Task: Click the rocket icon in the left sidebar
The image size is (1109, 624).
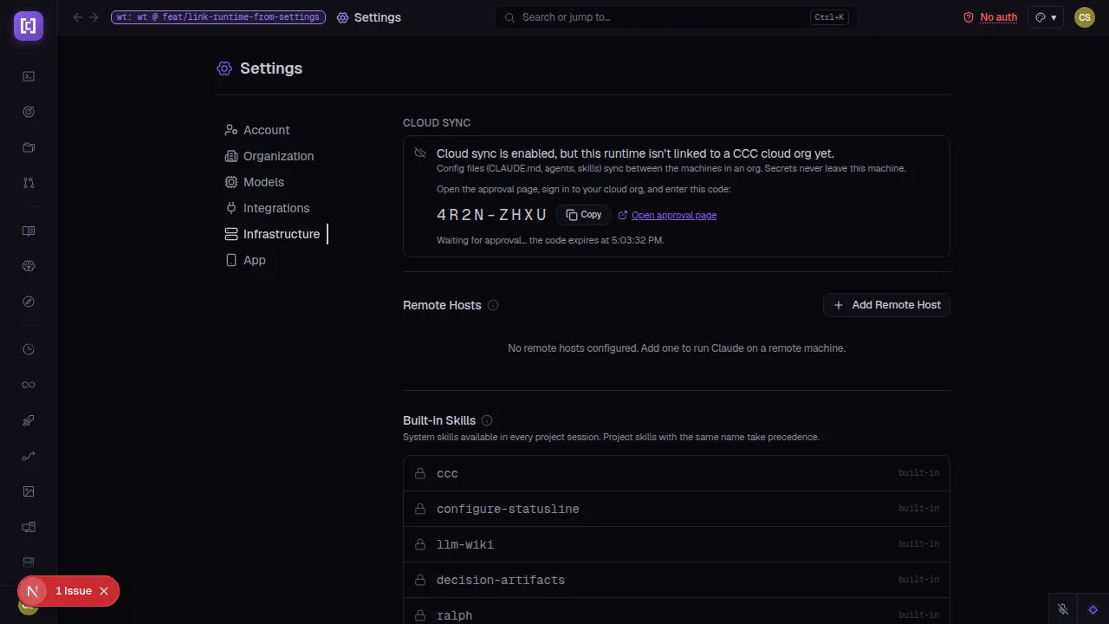Action: tap(29, 420)
